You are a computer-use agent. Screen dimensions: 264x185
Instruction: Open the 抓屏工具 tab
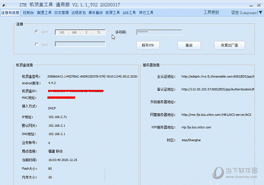tap(113, 13)
